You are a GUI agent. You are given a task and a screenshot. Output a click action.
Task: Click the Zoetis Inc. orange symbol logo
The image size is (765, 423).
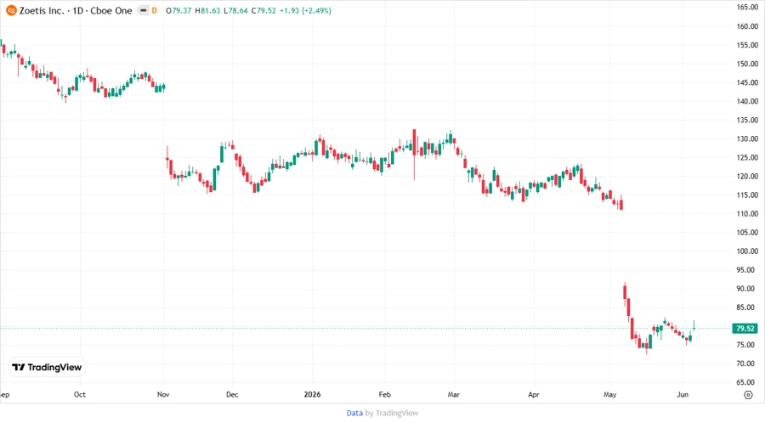pos(11,11)
